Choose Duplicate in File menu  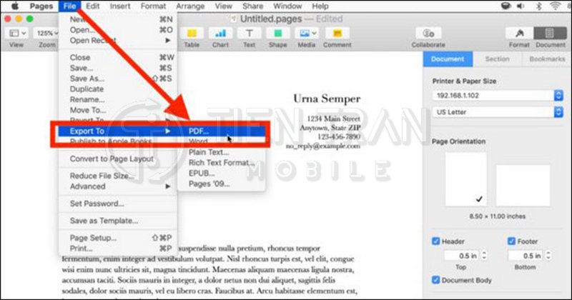pos(118,89)
